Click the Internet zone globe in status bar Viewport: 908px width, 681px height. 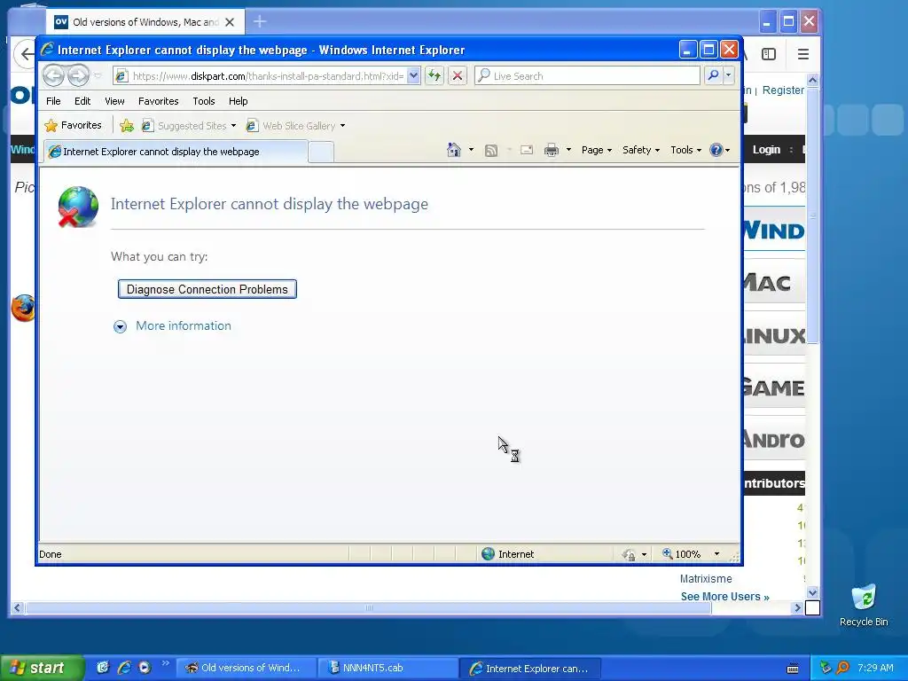pyautogui.click(x=489, y=554)
